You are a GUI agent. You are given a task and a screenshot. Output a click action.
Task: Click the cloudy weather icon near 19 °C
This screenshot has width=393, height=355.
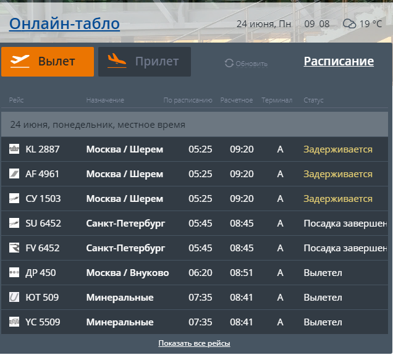[350, 24]
